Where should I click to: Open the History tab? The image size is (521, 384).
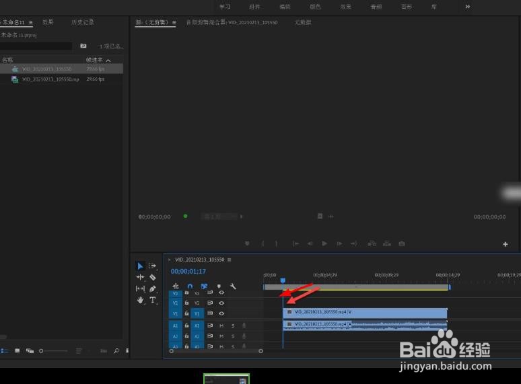tap(82, 22)
